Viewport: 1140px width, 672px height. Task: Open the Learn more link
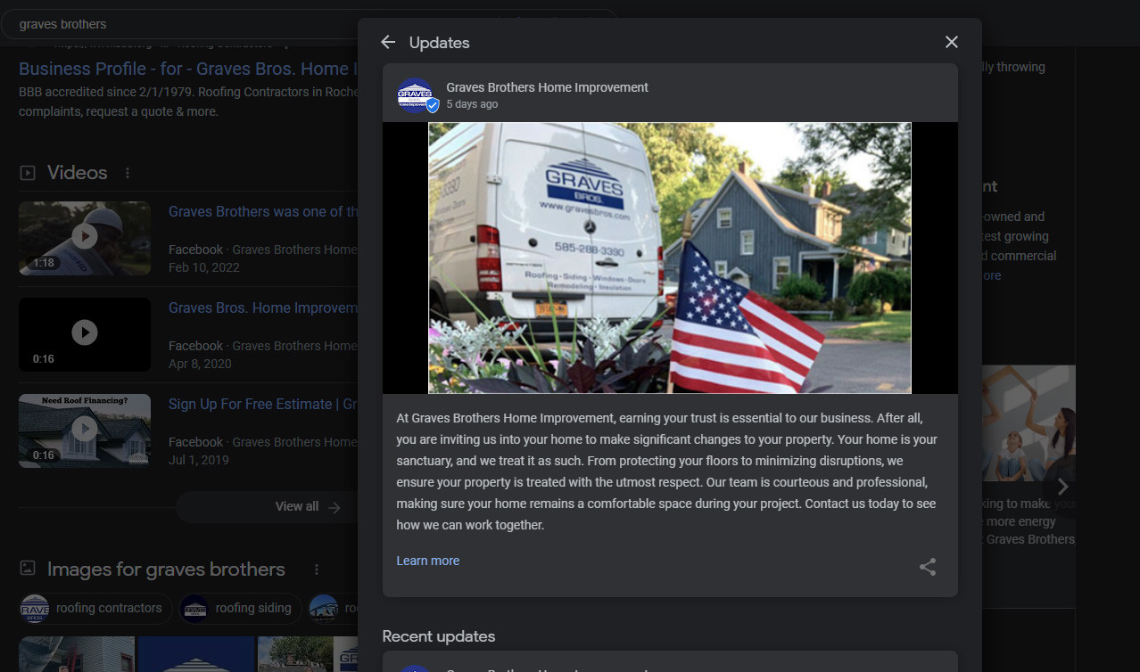[x=427, y=561]
